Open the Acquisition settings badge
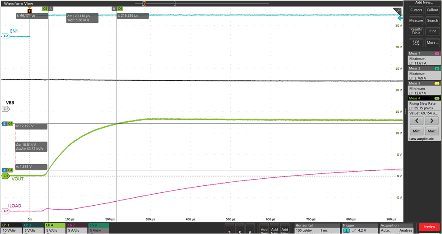 [x=396, y=229]
